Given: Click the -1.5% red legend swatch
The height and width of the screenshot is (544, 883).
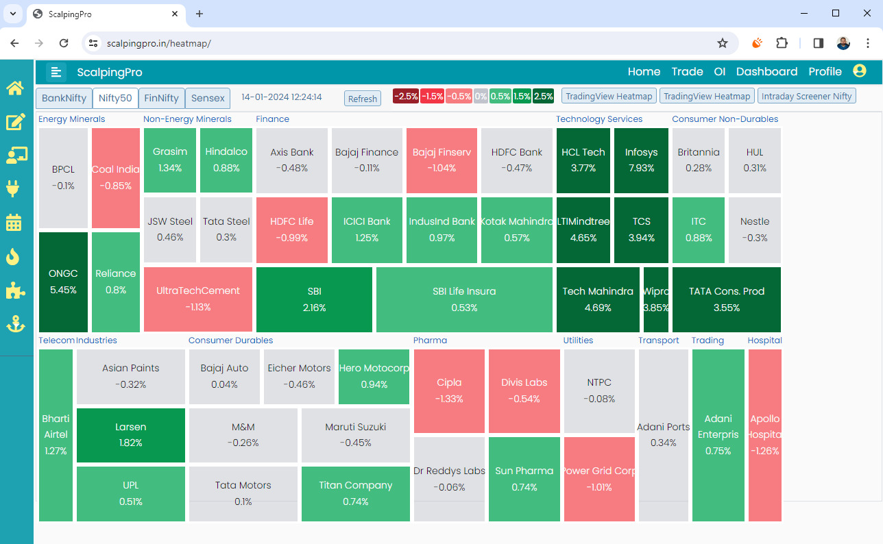Looking at the screenshot, I should [432, 96].
